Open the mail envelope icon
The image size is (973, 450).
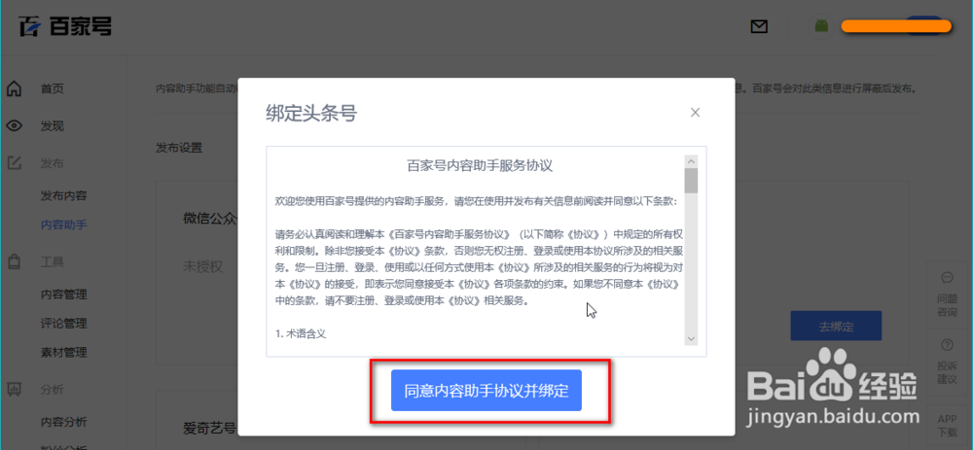pos(759,26)
